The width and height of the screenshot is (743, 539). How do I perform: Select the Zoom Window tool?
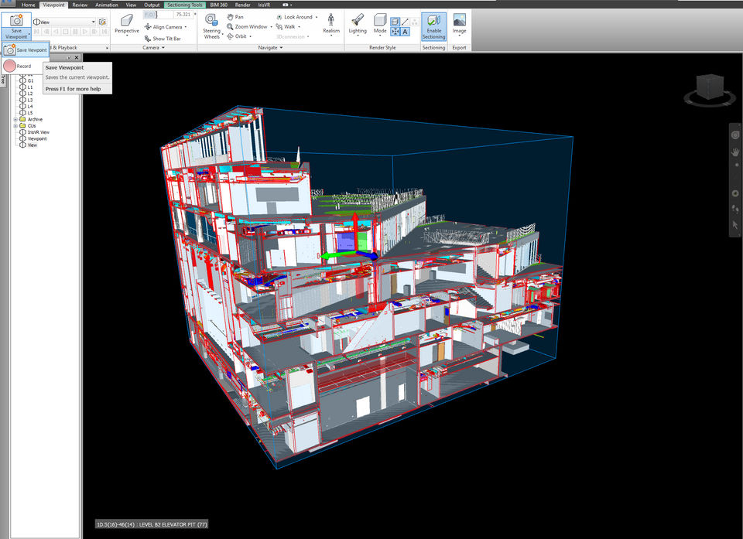[247, 26]
